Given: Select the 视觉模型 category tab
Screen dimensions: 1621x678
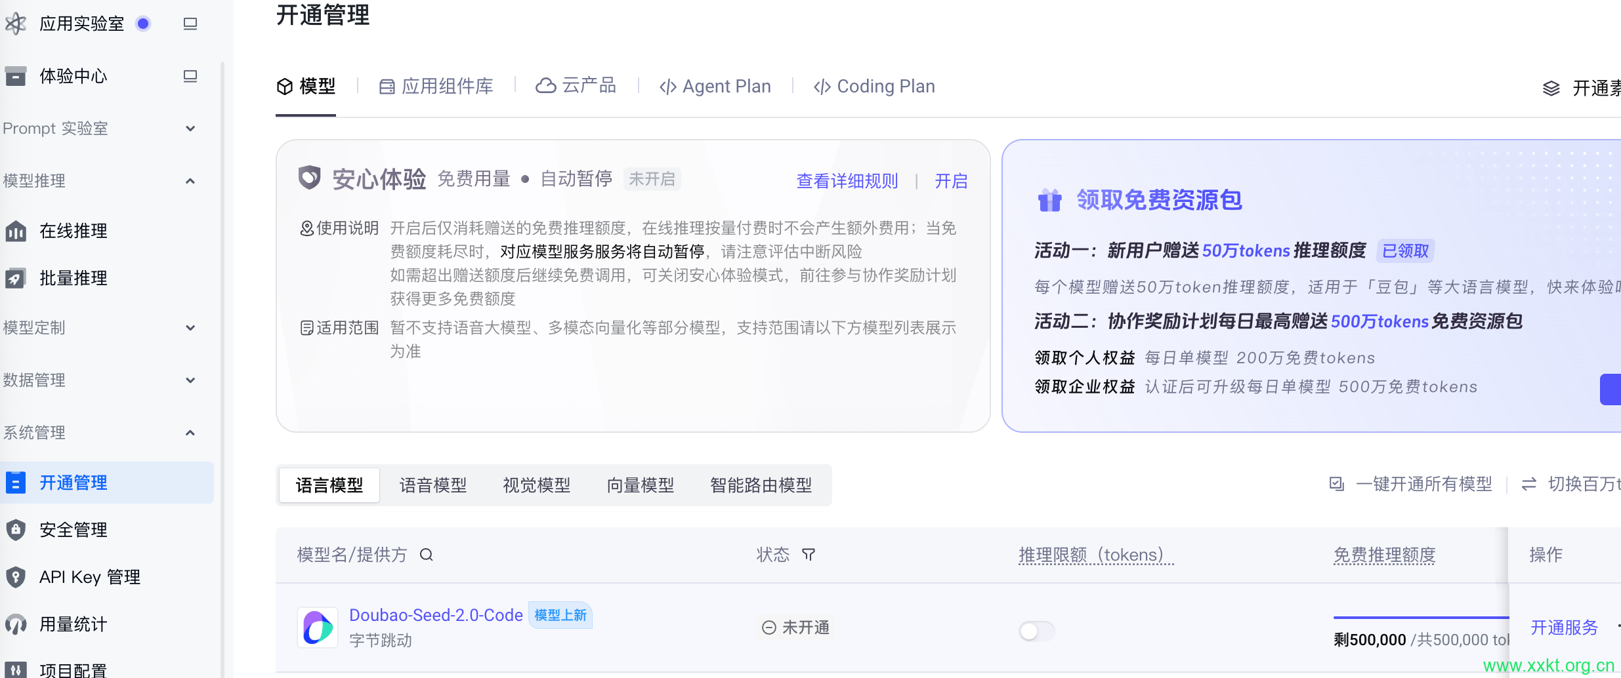Looking at the screenshot, I should pos(537,485).
